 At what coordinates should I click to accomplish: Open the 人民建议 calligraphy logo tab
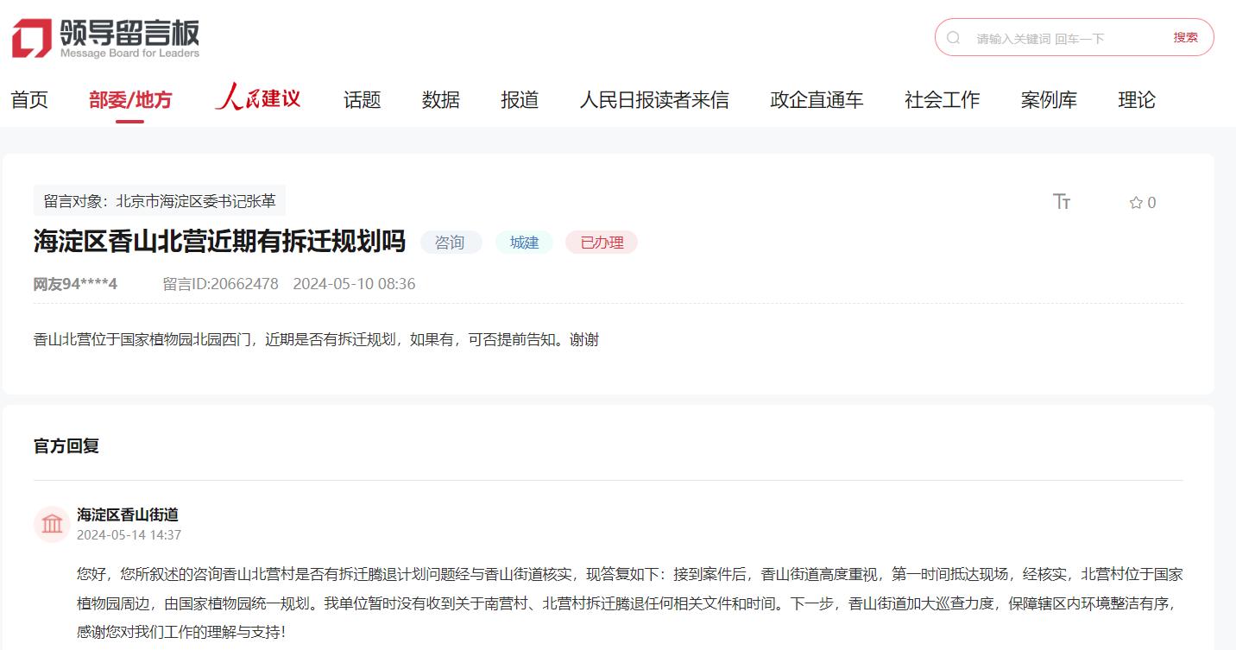coord(258,98)
